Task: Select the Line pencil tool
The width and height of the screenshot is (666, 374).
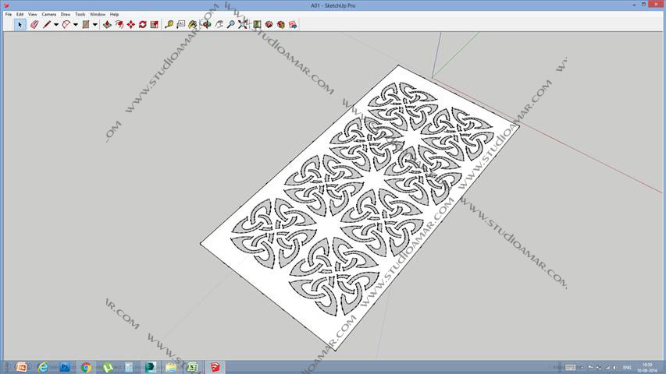Action: (x=46, y=25)
